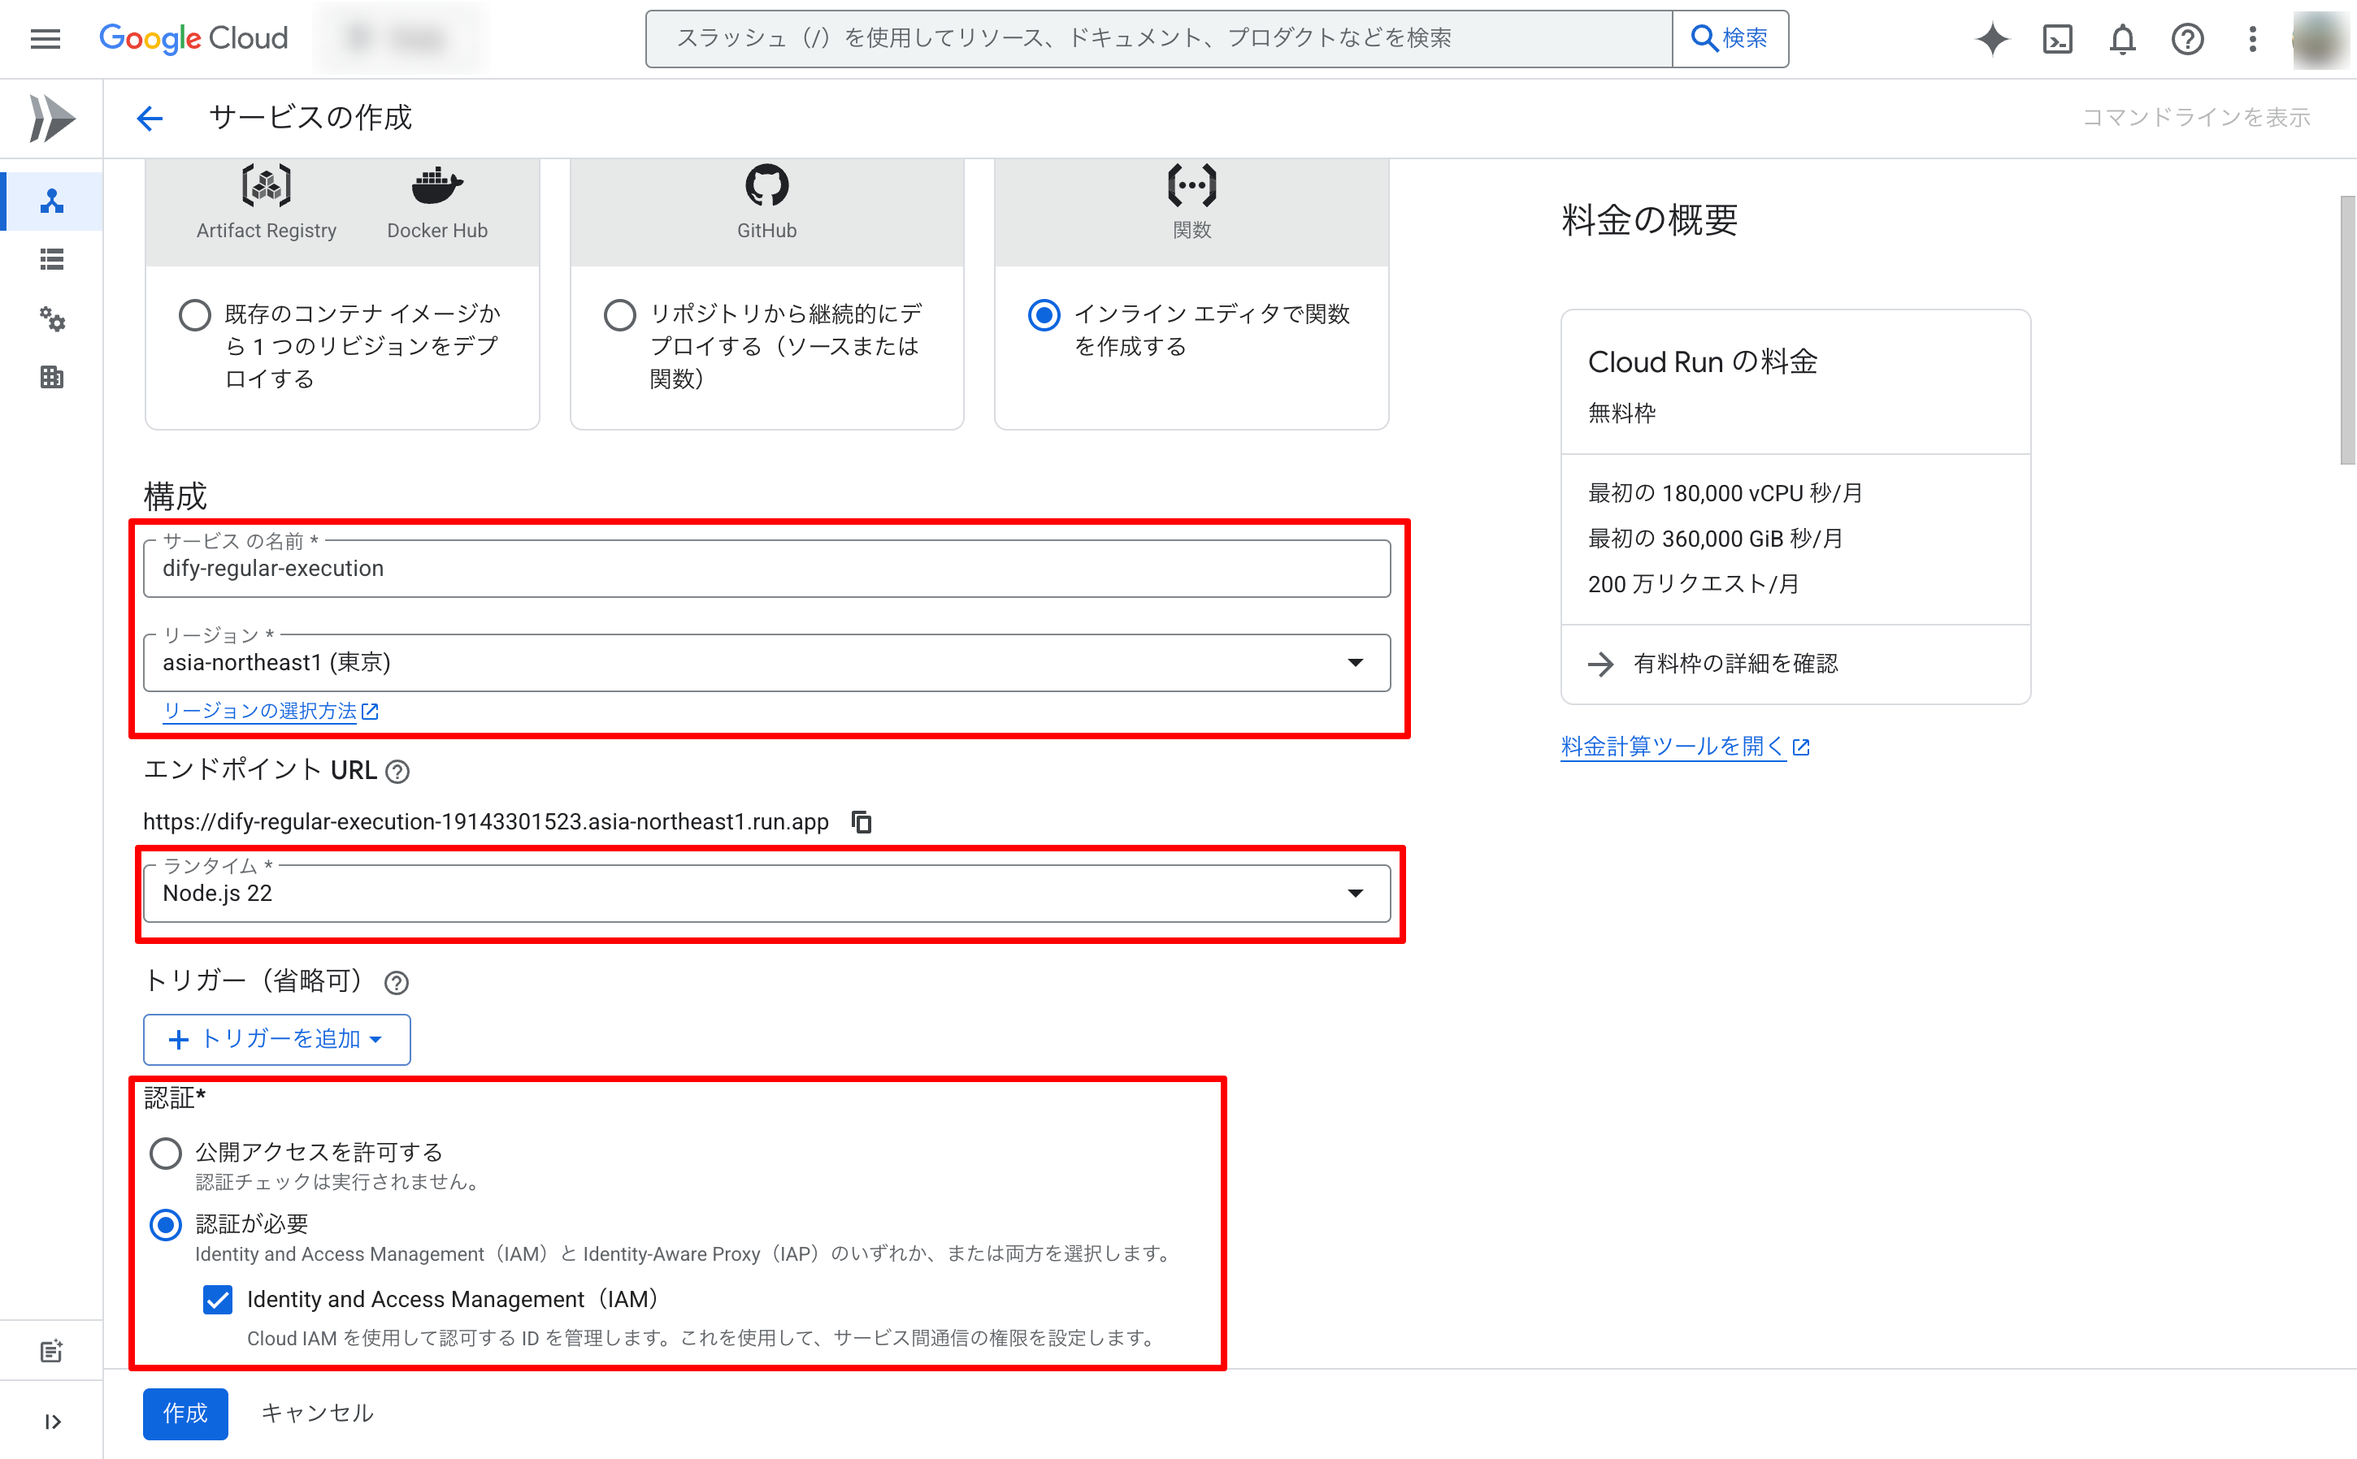The height and width of the screenshot is (1459, 2357).
Task: Click the サービスの名前 text field
Action: click(766, 569)
